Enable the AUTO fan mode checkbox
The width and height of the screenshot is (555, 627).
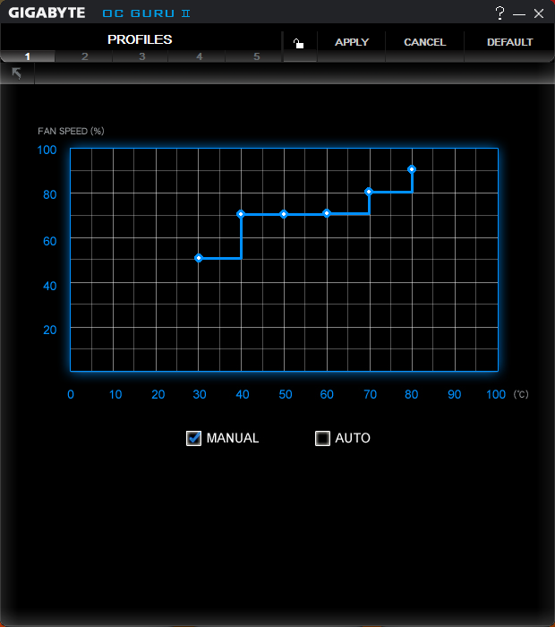(322, 438)
